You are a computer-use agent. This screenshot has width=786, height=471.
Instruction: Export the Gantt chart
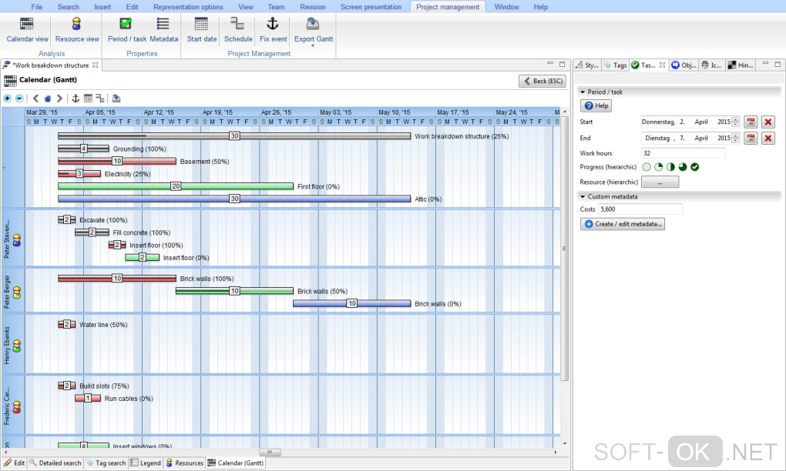pyautogui.click(x=314, y=30)
